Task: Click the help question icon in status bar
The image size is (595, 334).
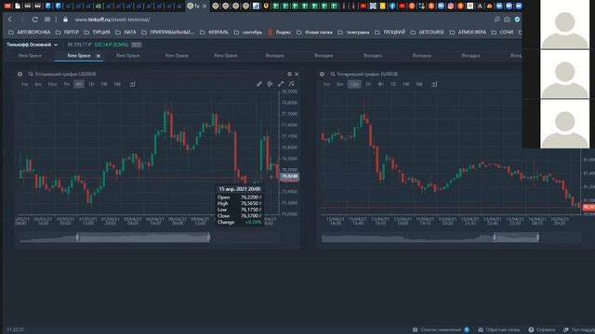Action: (531, 330)
